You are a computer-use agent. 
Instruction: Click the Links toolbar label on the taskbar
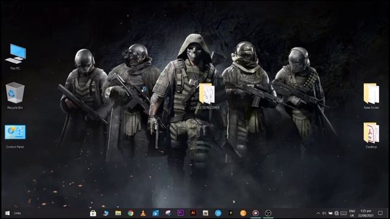pyautogui.click(x=18, y=213)
